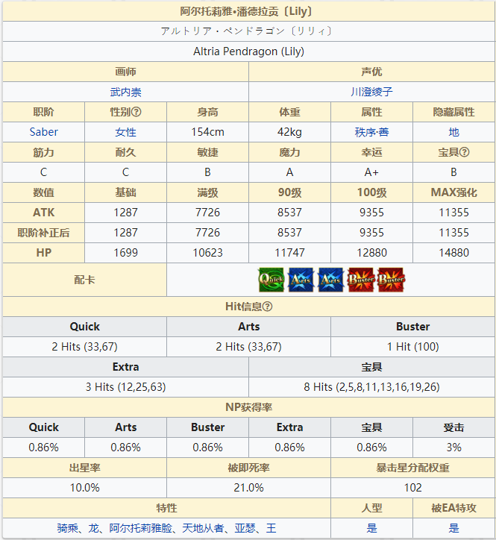The height and width of the screenshot is (540, 496).
Task: Click the 被即死率 value 21.0%
Action: point(248,488)
